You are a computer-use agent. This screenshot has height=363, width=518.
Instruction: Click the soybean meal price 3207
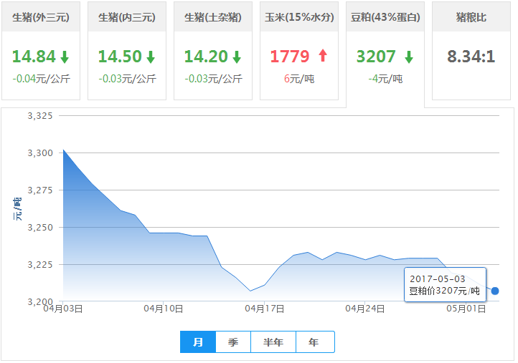376,57
